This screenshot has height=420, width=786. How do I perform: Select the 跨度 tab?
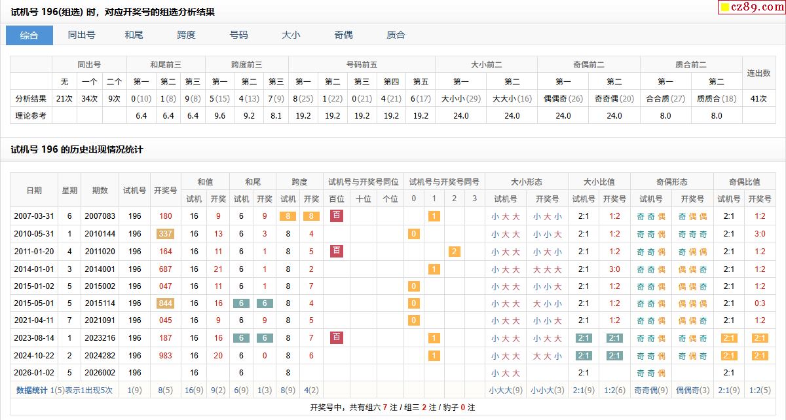point(186,35)
